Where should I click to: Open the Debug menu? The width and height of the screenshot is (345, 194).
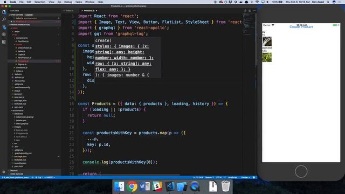(x=68, y=2)
